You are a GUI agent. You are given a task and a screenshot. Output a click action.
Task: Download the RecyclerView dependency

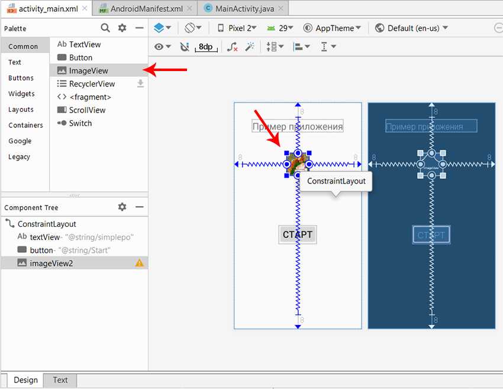click(x=140, y=84)
